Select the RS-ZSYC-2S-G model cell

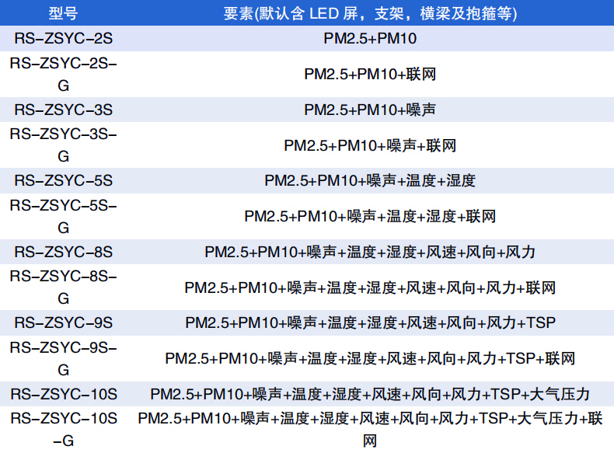pos(63,74)
